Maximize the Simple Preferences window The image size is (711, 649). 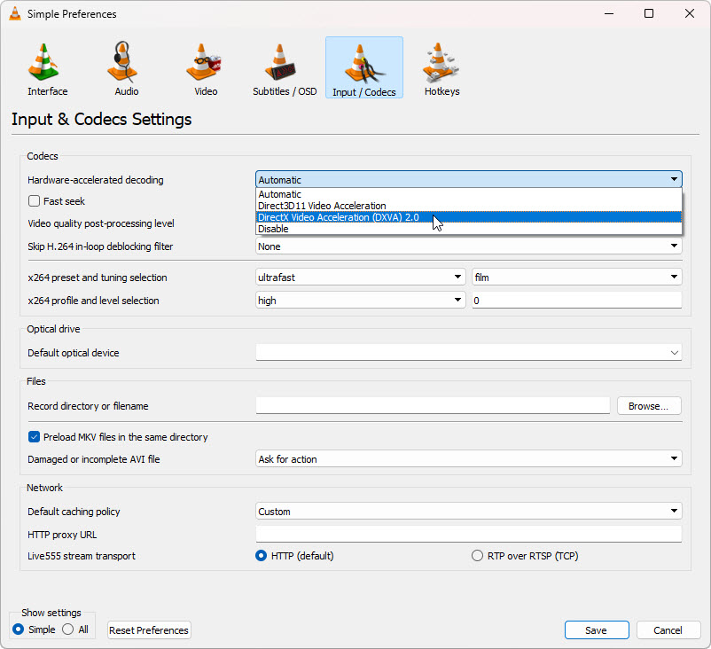[x=649, y=13]
